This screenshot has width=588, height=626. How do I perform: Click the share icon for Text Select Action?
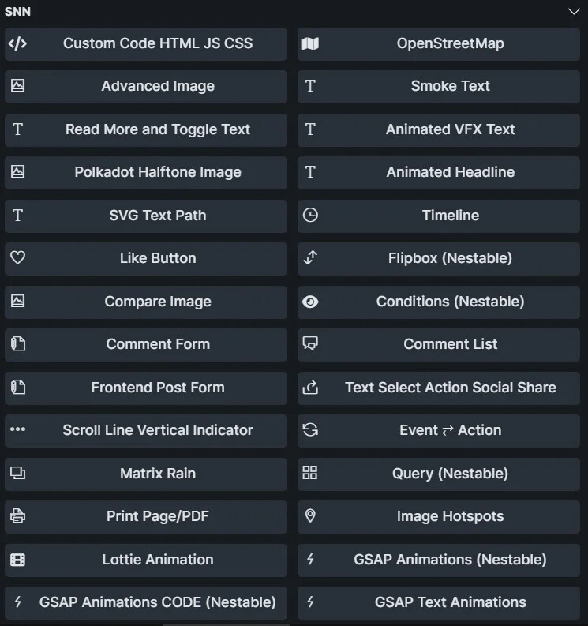[310, 388]
